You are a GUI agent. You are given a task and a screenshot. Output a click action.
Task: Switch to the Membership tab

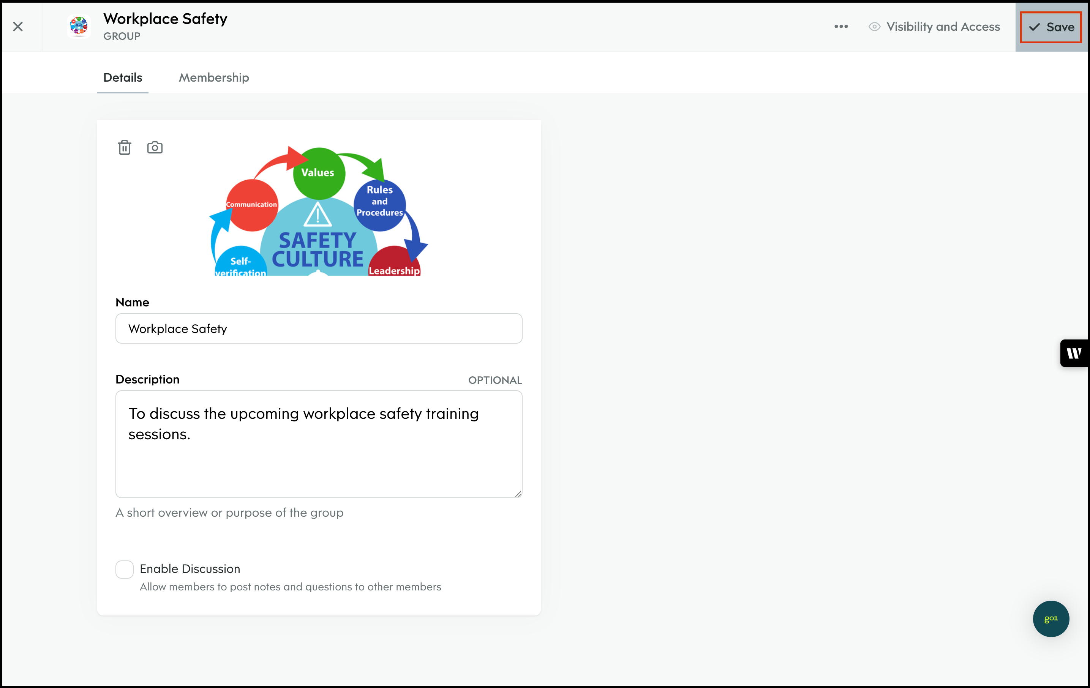tap(214, 77)
